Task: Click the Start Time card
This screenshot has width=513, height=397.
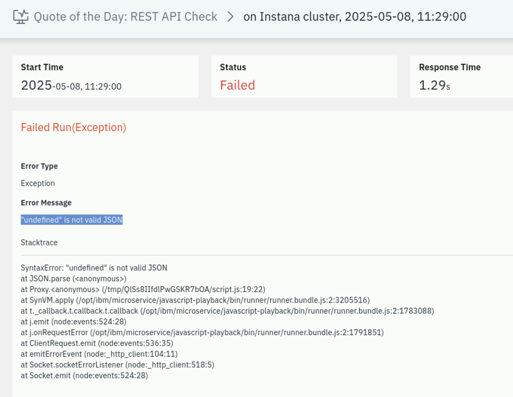Action: point(105,76)
